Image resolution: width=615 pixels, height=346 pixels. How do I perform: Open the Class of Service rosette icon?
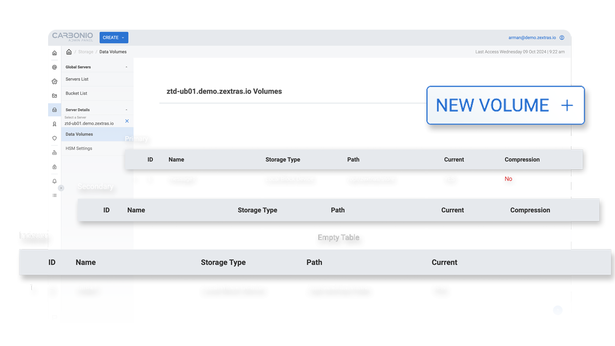[x=55, y=82]
